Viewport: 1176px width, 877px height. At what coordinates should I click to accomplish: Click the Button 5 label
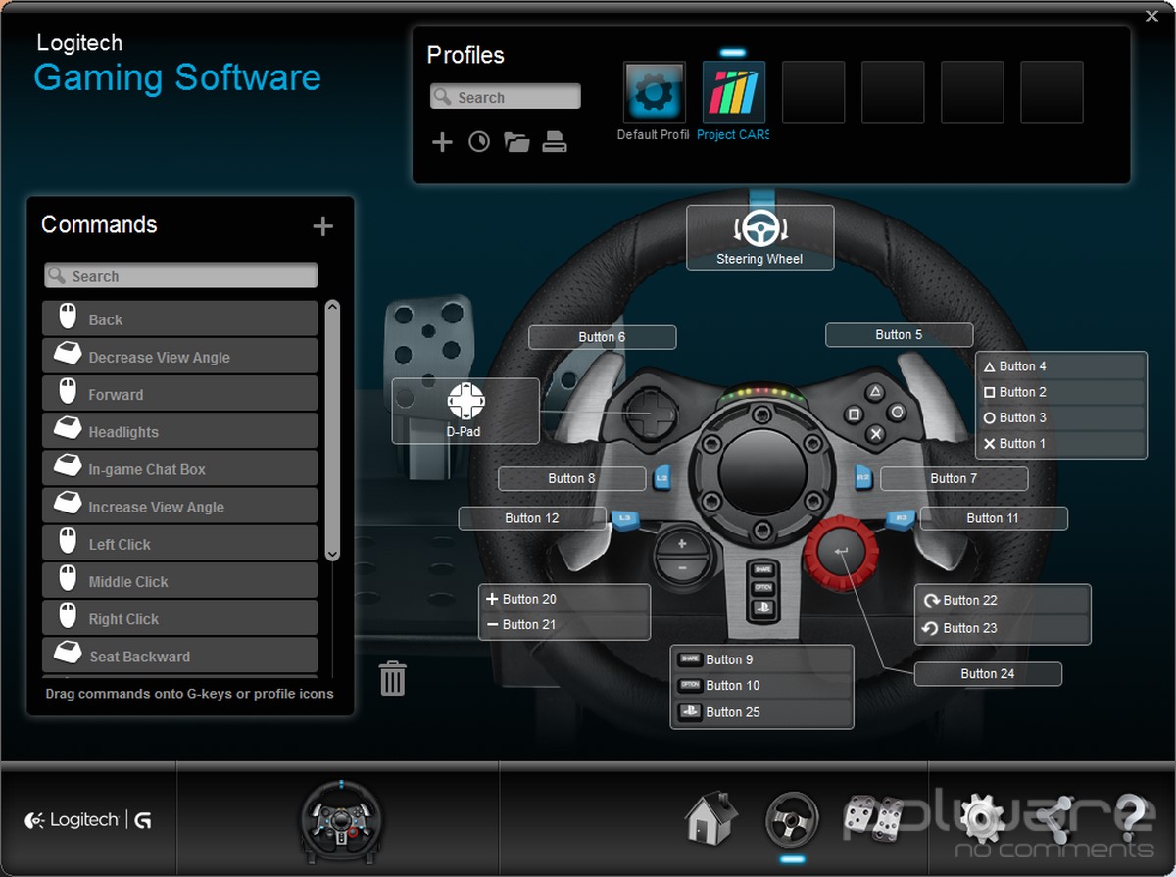(899, 335)
